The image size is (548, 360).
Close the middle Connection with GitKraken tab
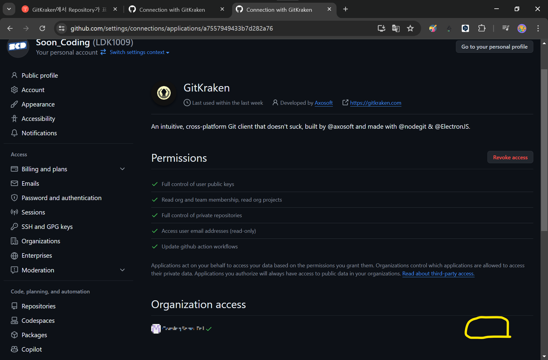tap(222, 9)
